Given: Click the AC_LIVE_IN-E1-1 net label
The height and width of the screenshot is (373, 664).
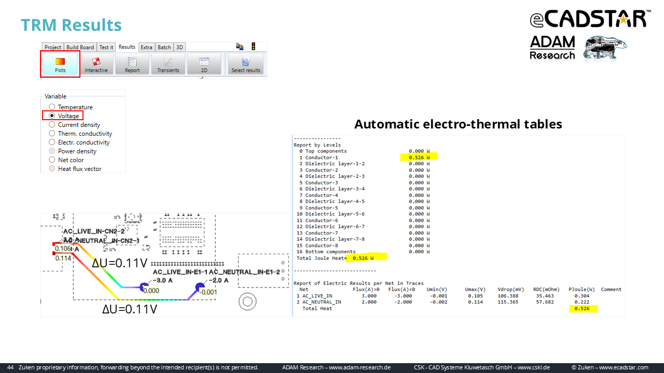Looking at the screenshot, I should 180,272.
